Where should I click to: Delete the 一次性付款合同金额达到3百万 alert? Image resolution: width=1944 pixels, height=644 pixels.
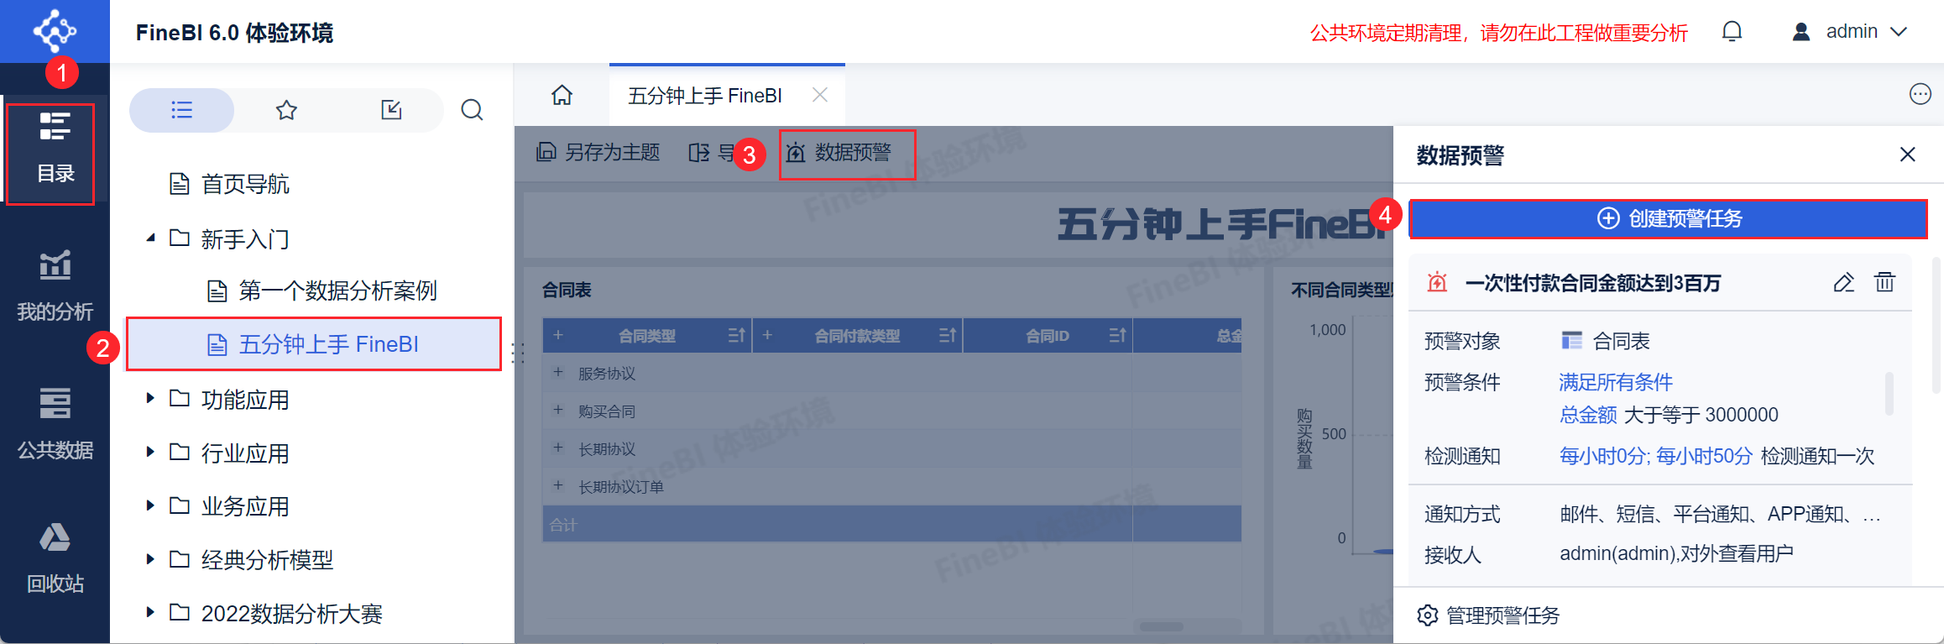(1884, 282)
